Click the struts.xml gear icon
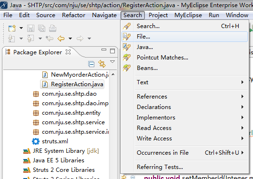 [x=36, y=141]
